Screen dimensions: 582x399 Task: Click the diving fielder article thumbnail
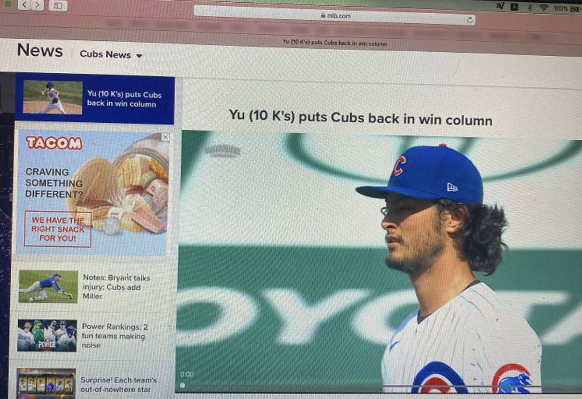(48, 287)
